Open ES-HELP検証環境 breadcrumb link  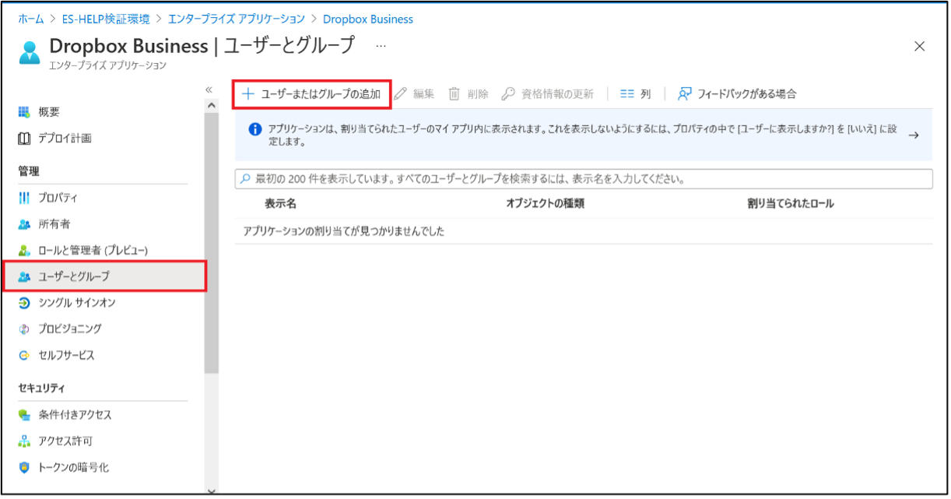click(x=106, y=19)
